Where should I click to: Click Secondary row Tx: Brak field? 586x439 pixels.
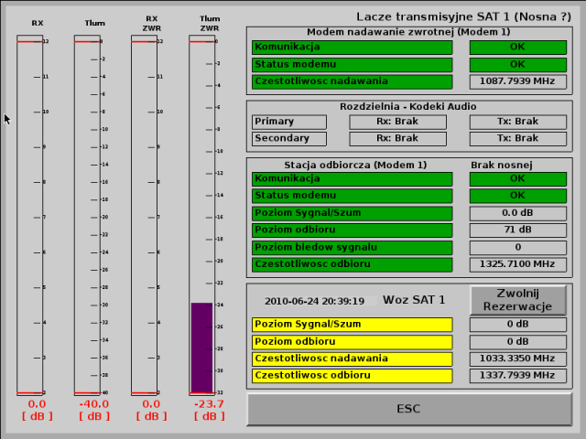517,138
